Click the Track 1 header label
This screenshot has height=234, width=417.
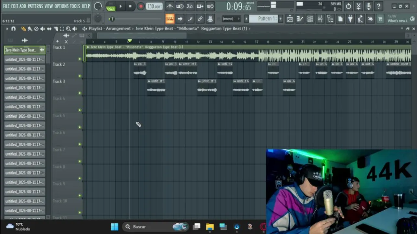point(59,47)
